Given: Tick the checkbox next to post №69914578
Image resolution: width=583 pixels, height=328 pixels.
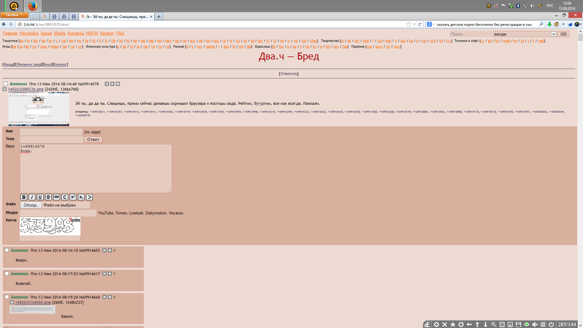Looking at the screenshot, I should pos(5,84).
